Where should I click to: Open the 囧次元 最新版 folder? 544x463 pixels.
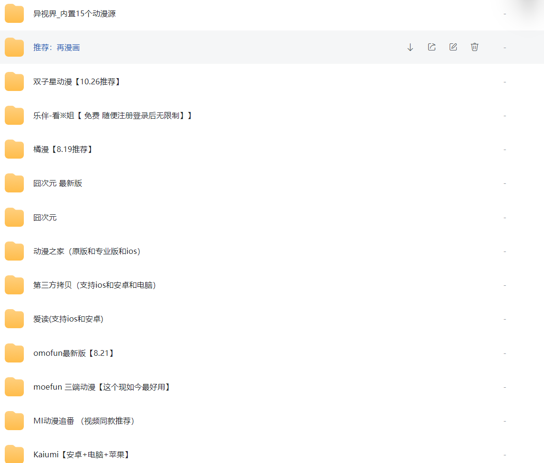tap(59, 183)
